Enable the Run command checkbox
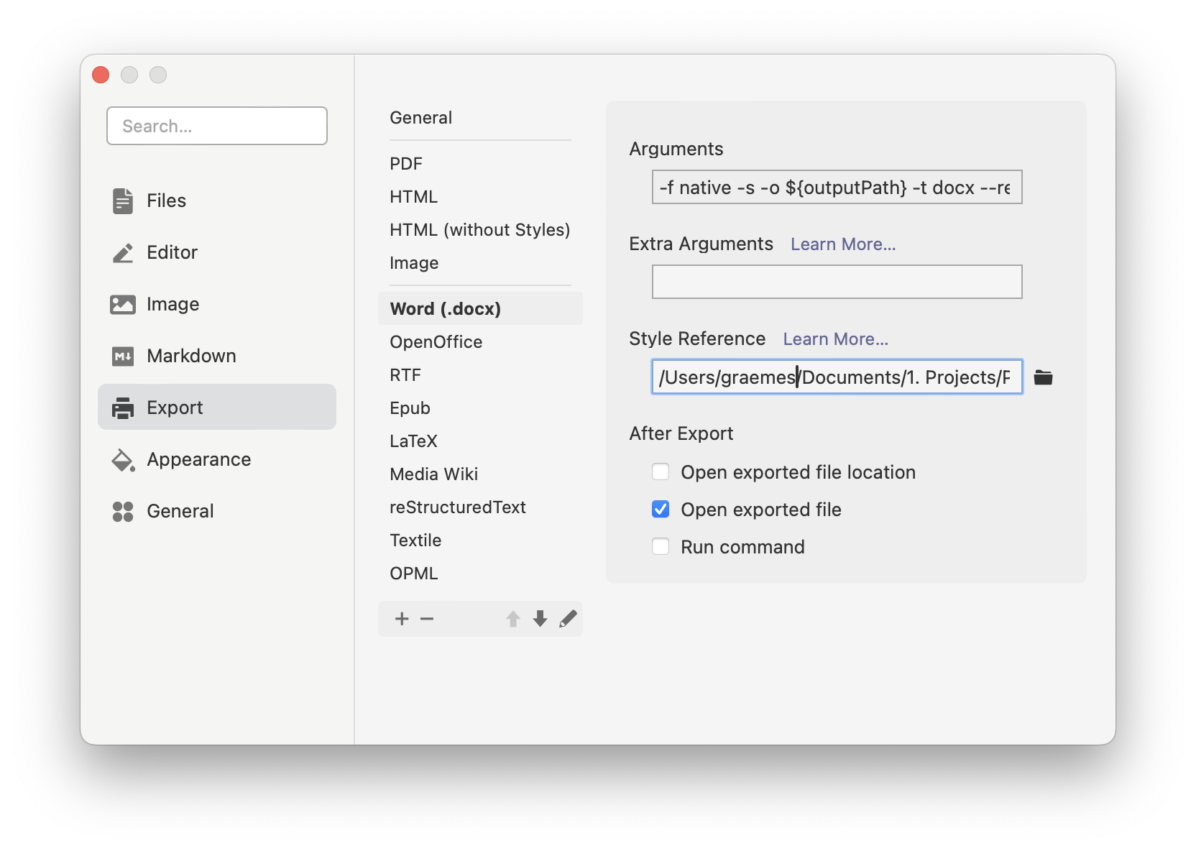The height and width of the screenshot is (851, 1196). coord(661,547)
